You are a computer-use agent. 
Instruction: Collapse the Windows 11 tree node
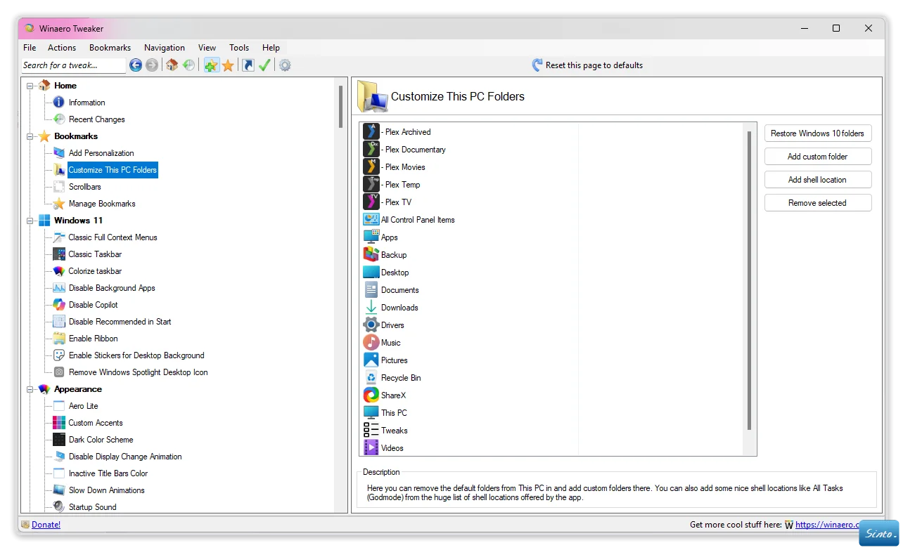[30, 221]
